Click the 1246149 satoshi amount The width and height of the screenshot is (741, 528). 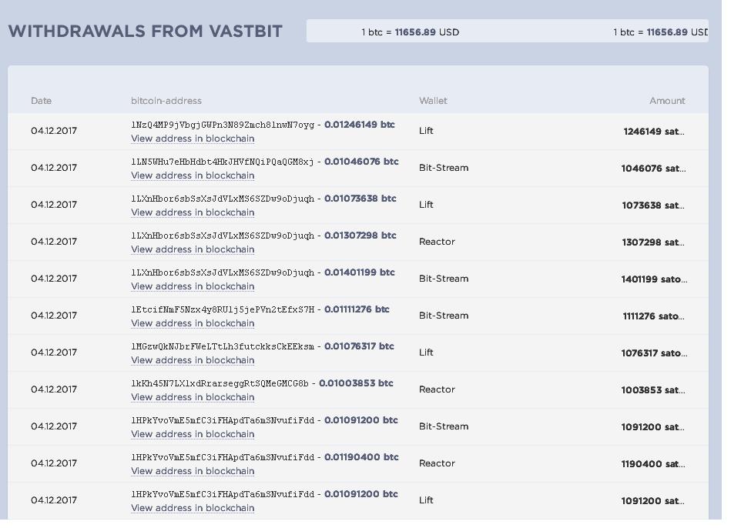click(654, 132)
